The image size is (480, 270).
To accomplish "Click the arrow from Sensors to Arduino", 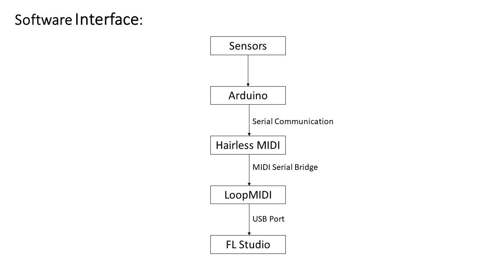I will 248,70.
